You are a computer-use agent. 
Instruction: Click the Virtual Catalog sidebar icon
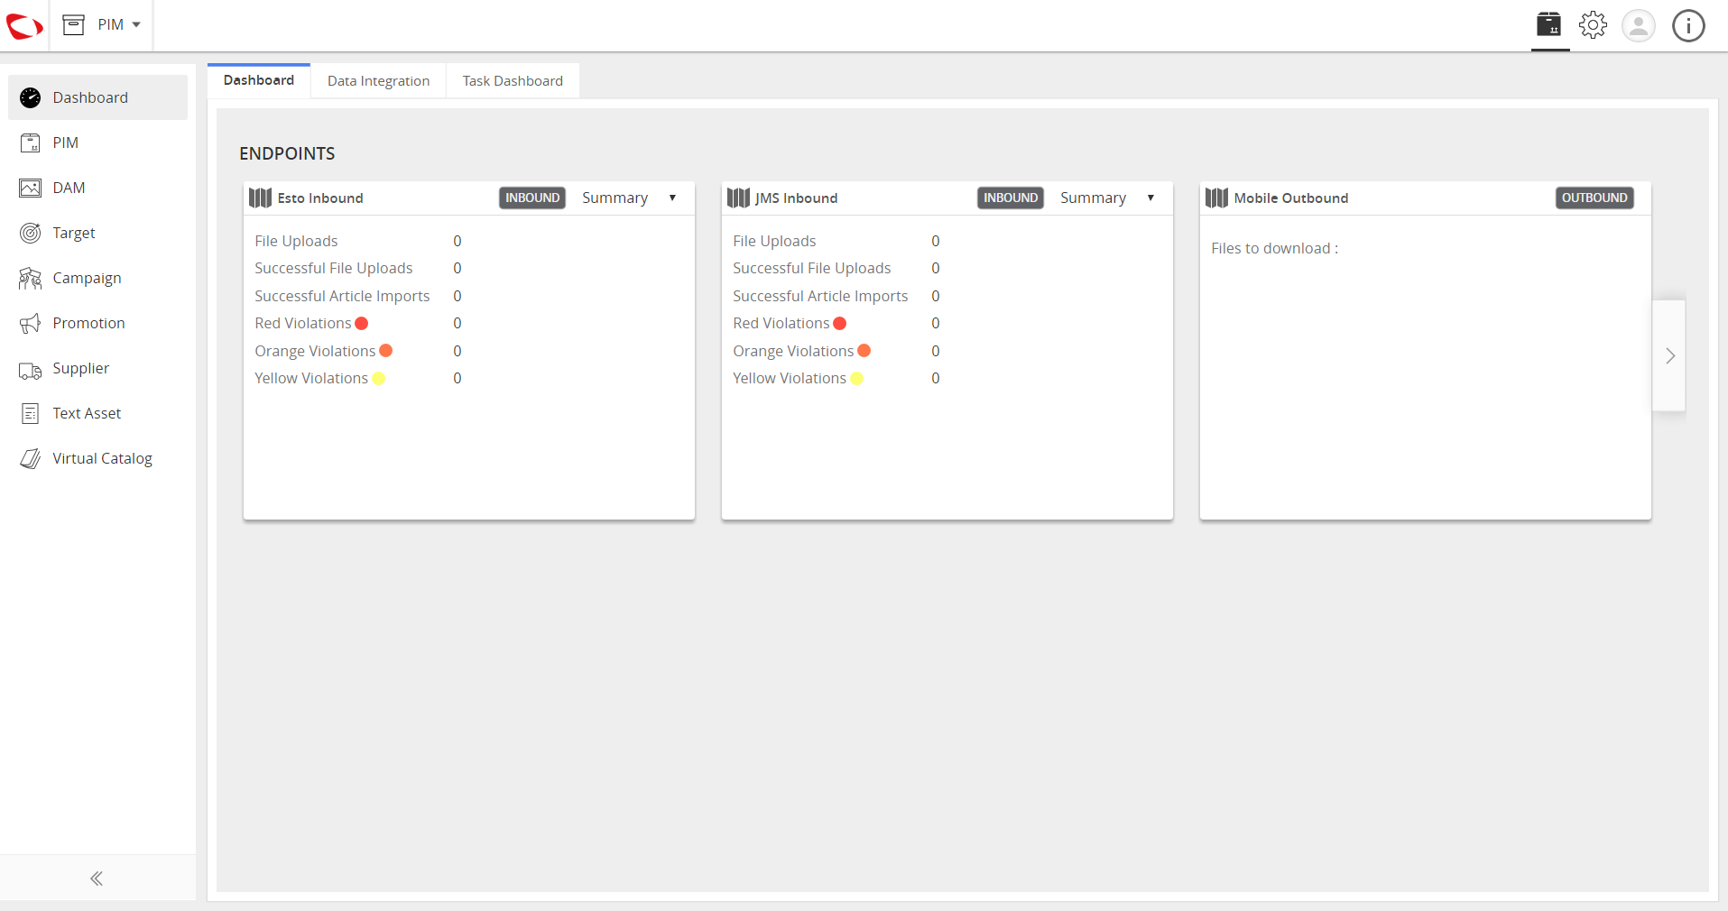[x=30, y=458]
